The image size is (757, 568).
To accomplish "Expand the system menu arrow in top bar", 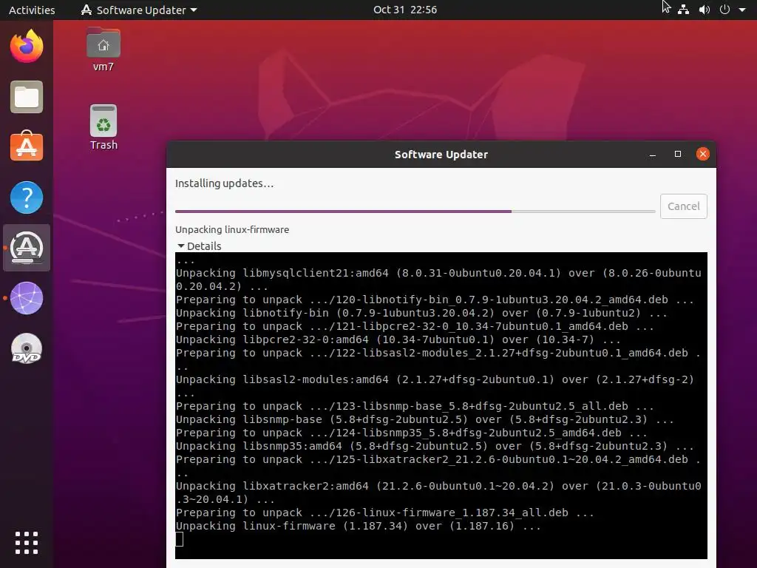I will tap(742, 10).
